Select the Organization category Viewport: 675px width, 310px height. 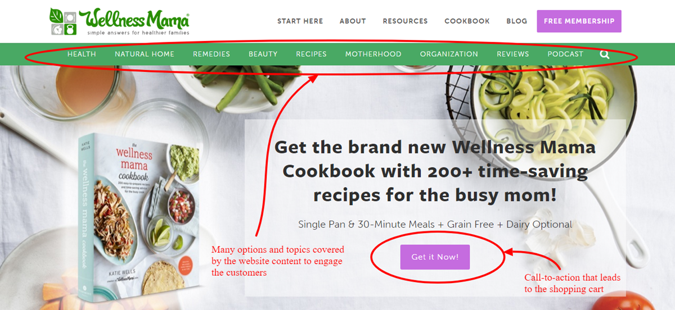[x=449, y=54]
